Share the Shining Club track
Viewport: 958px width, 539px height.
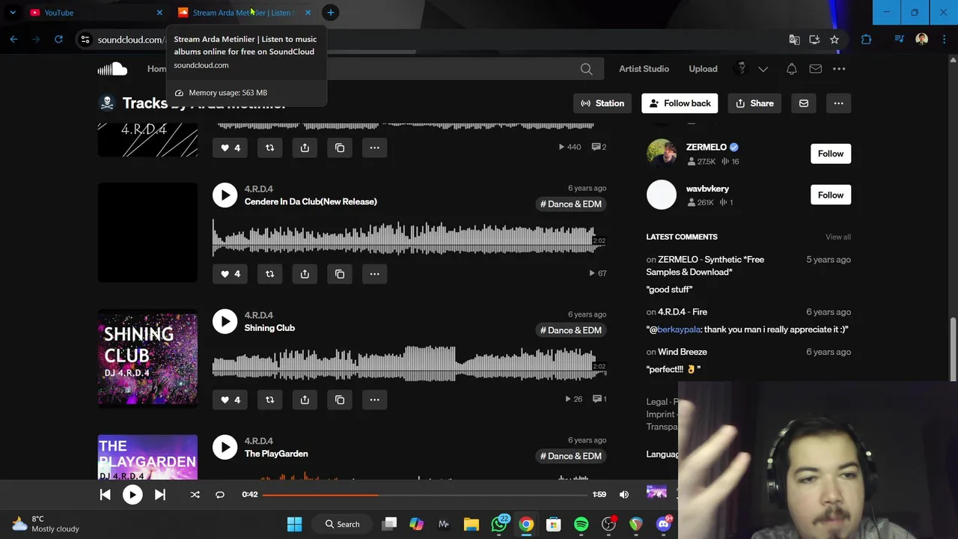pyautogui.click(x=305, y=400)
